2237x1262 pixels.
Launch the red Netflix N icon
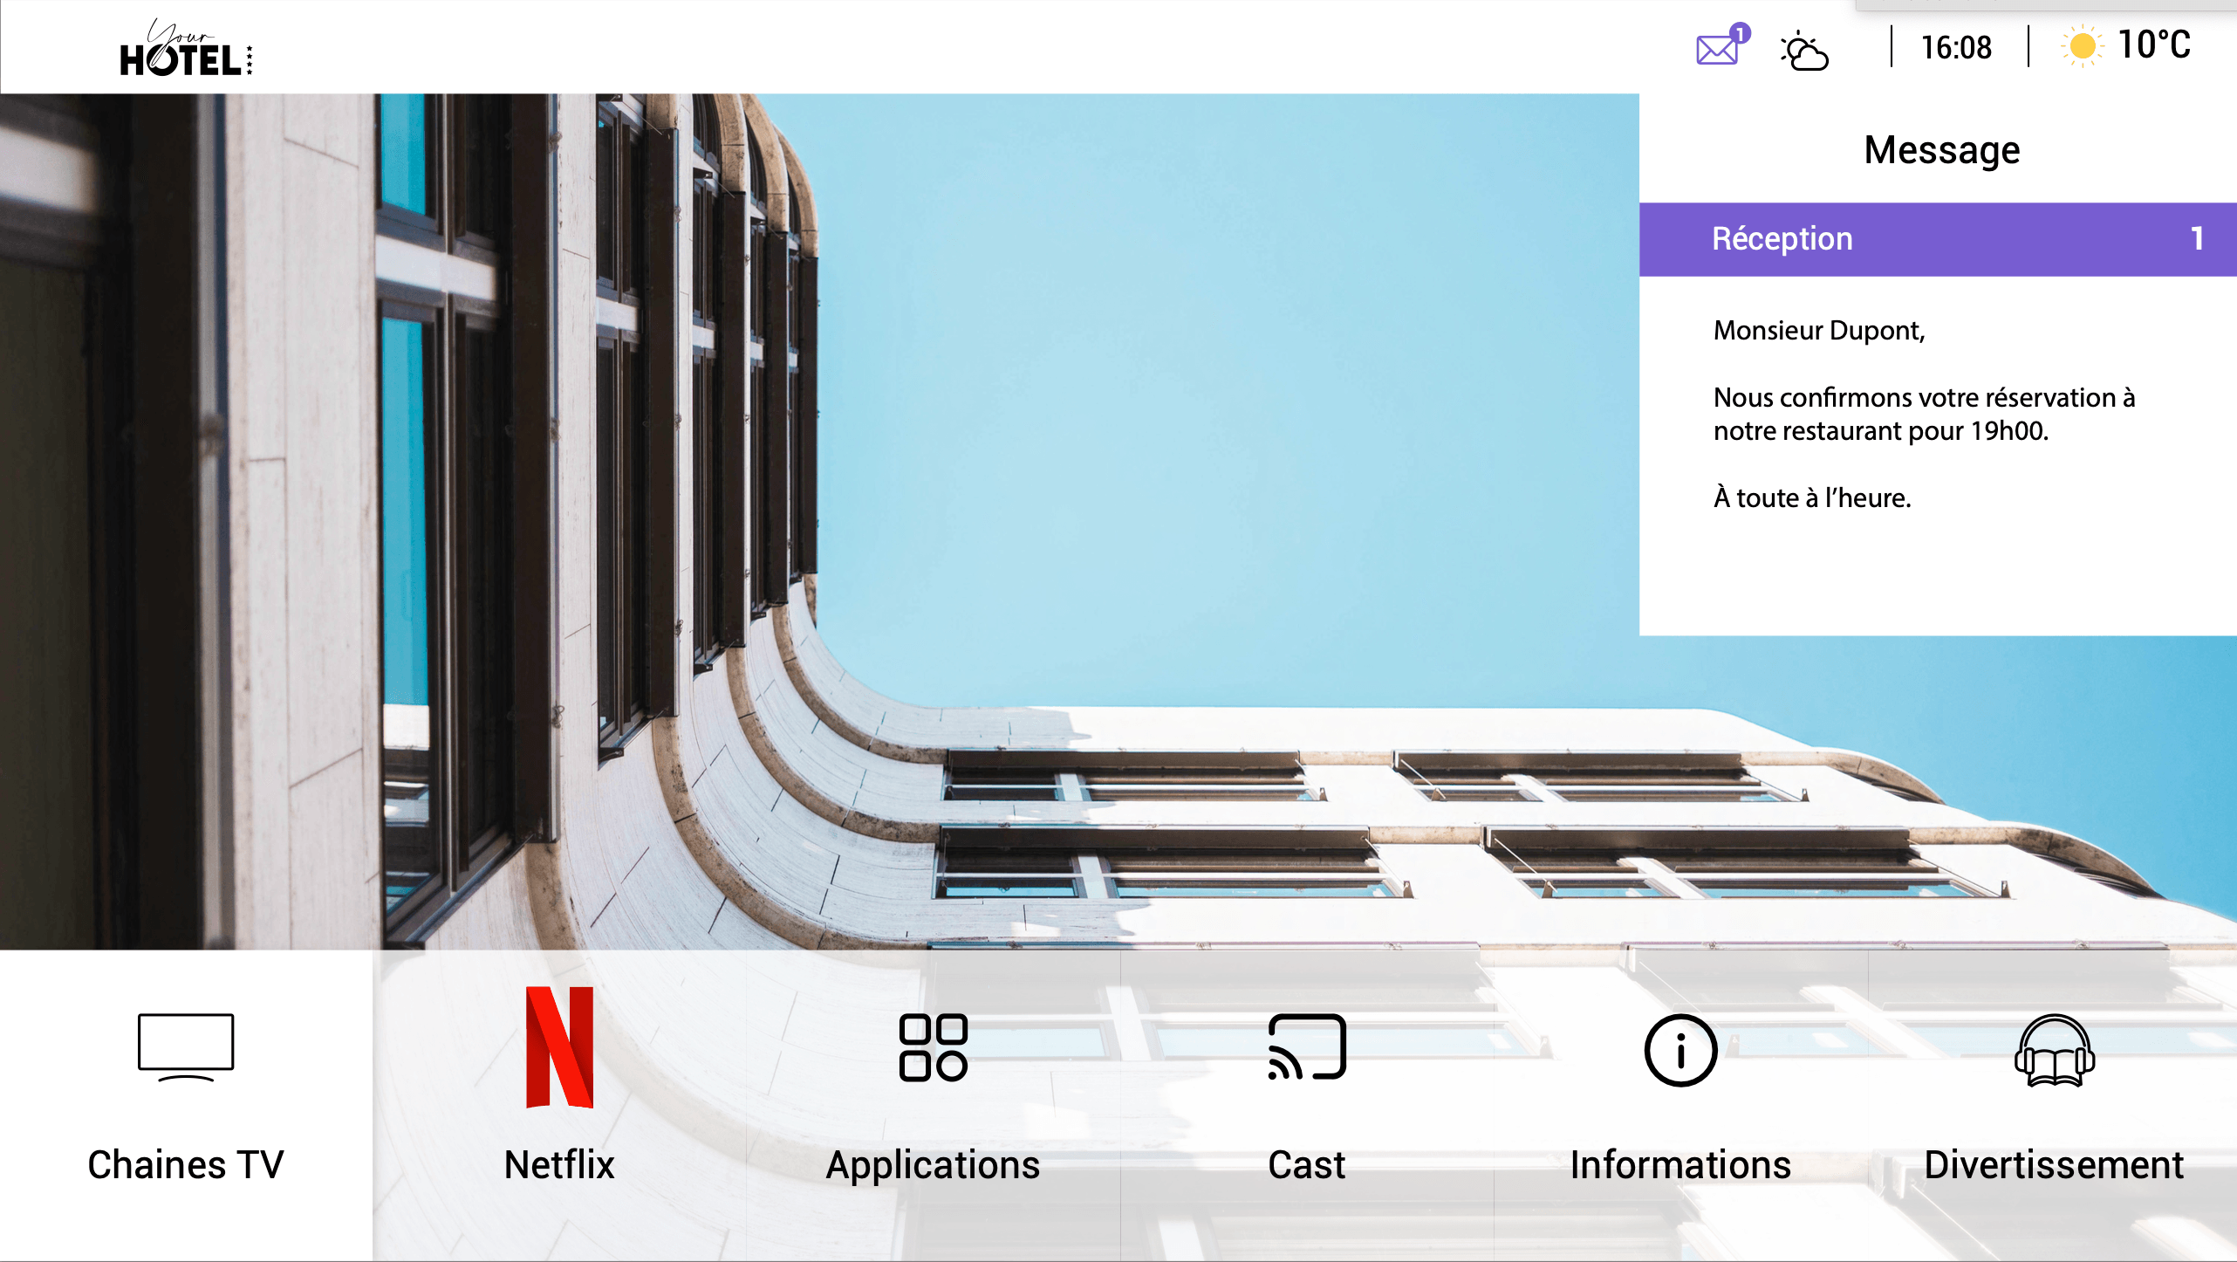[559, 1046]
